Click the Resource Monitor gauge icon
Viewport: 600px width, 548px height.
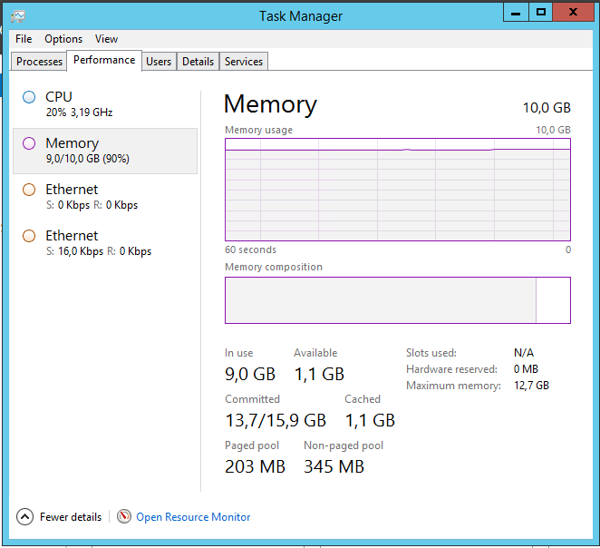(124, 516)
